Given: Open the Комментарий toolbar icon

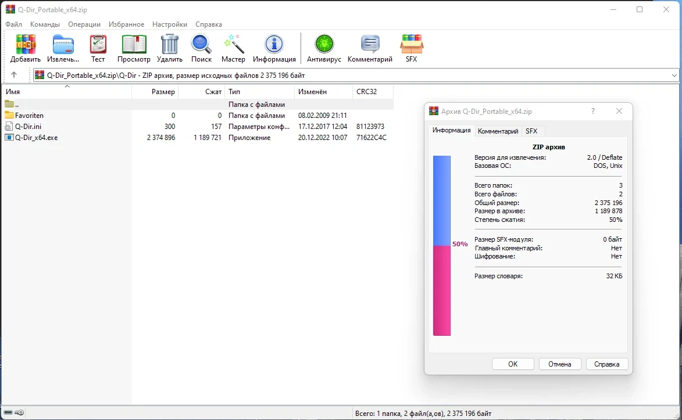Looking at the screenshot, I should coord(370,44).
